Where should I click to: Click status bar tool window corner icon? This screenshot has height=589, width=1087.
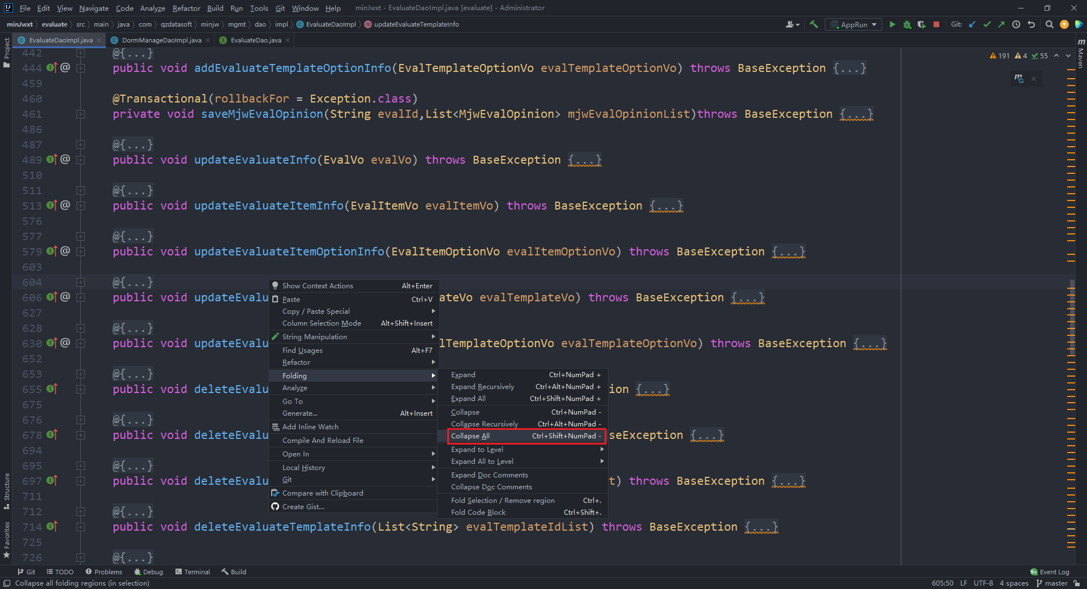[7, 583]
